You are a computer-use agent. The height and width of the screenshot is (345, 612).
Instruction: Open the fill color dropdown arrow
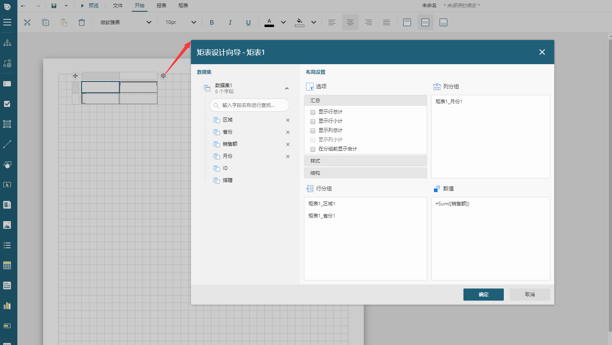[314, 23]
